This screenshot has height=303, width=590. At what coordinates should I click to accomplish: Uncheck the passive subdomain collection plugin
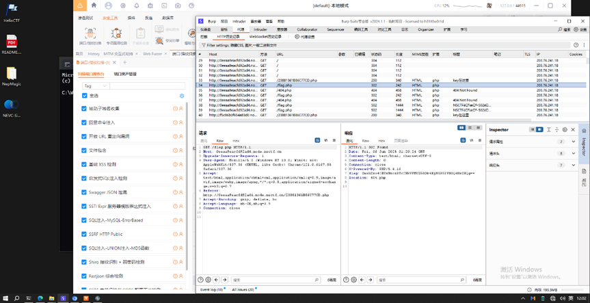pyautogui.click(x=84, y=108)
